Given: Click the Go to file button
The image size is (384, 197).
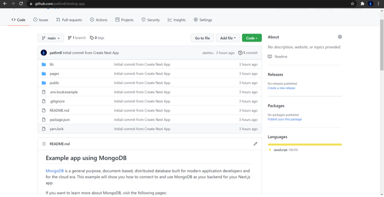Looking at the screenshot, I should point(202,38).
